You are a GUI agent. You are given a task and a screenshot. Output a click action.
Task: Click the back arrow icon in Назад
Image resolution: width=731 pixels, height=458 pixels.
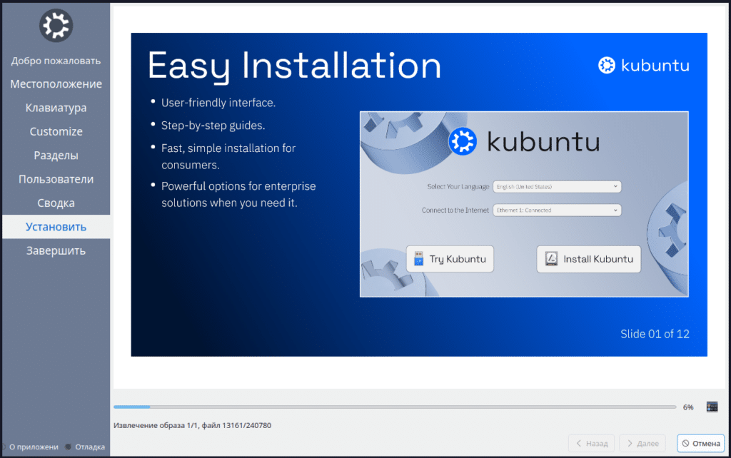(x=580, y=442)
